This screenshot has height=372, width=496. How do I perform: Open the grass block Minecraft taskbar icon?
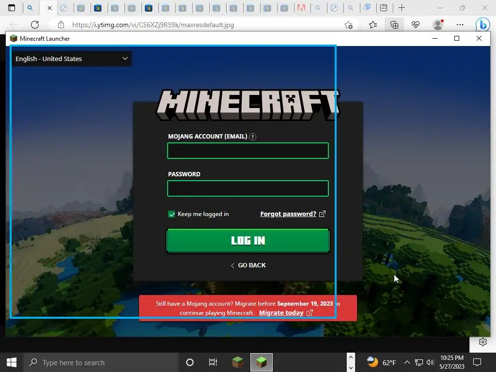coord(237,362)
